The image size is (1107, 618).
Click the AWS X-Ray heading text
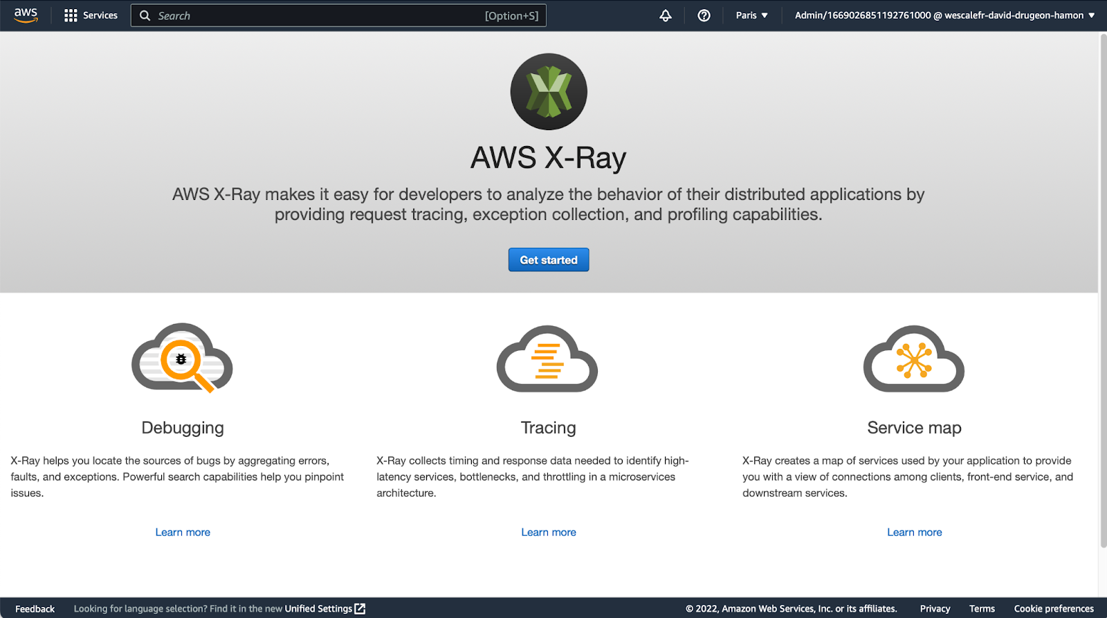pos(549,158)
